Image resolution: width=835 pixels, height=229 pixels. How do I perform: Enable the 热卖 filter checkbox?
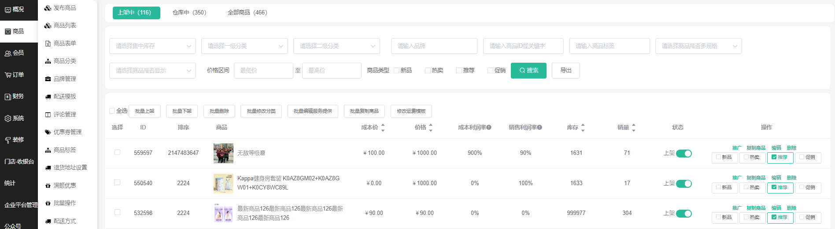pyautogui.click(x=428, y=71)
